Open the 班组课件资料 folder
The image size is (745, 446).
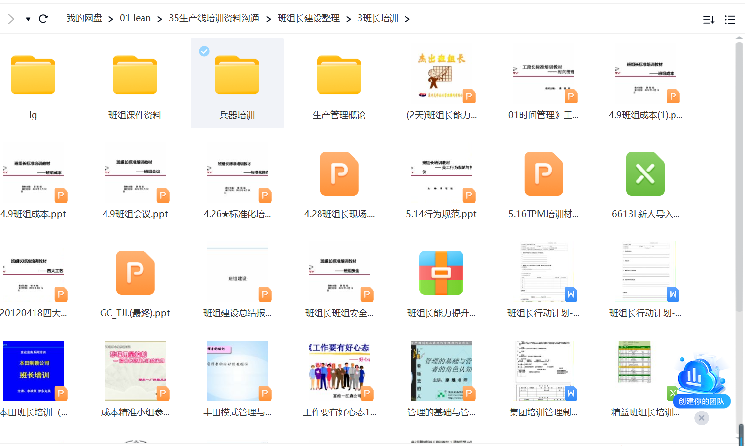tap(135, 75)
